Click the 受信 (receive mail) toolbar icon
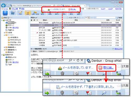 tap(13, 13)
